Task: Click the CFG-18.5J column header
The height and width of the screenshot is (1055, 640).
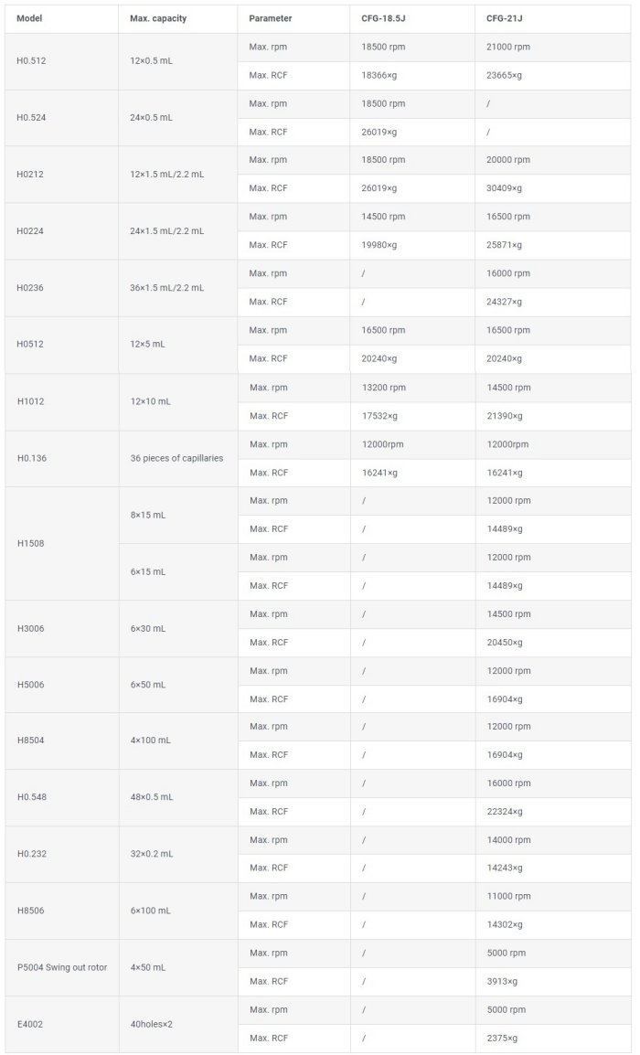Action: click(383, 18)
